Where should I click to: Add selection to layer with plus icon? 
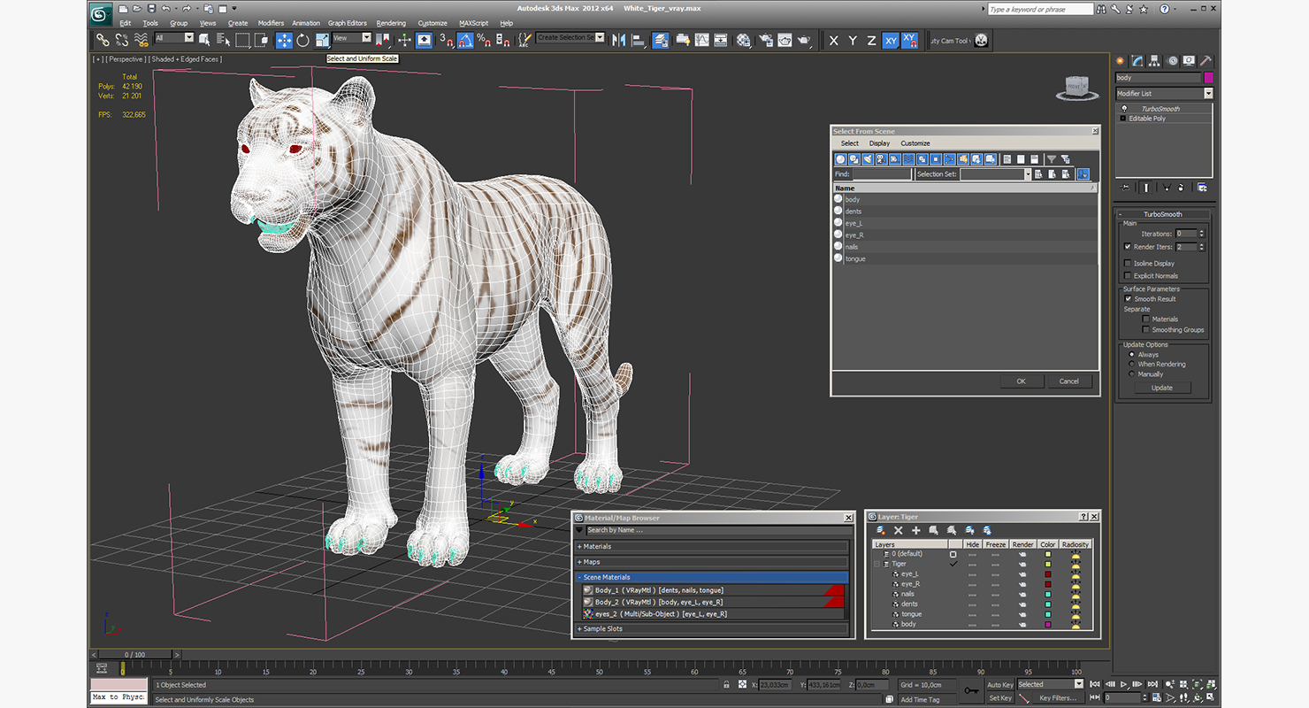(915, 530)
